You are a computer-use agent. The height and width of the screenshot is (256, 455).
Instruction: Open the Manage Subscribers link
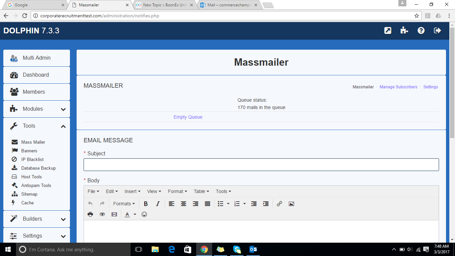[x=398, y=87]
